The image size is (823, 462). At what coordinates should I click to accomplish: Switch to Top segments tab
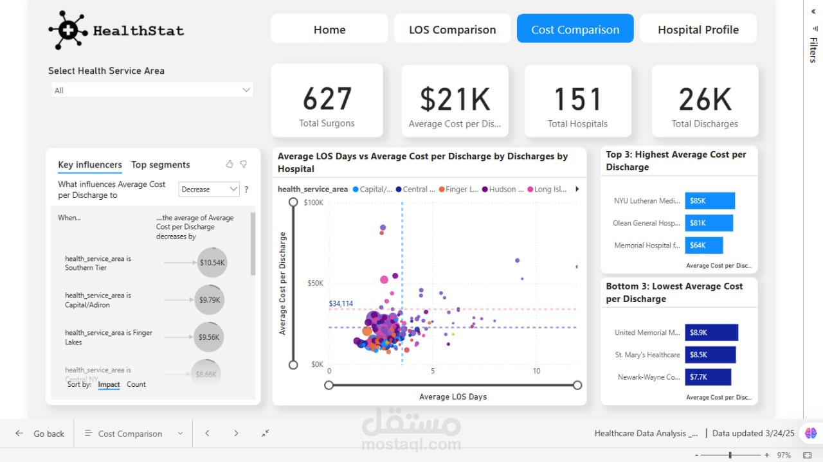pyautogui.click(x=161, y=165)
